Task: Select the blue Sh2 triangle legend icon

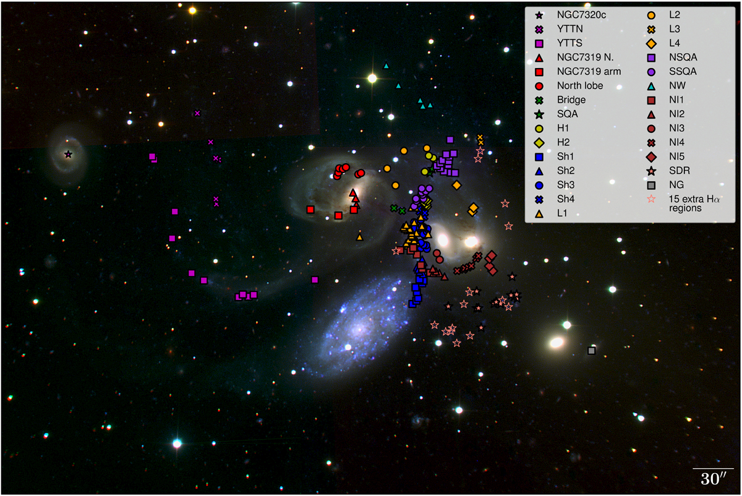Action: coord(539,171)
